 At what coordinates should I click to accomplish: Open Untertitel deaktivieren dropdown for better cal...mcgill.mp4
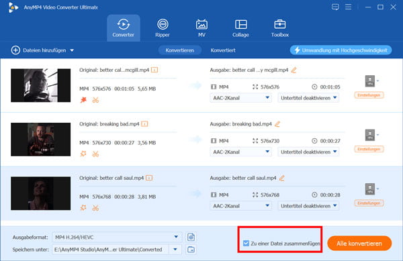308,98
